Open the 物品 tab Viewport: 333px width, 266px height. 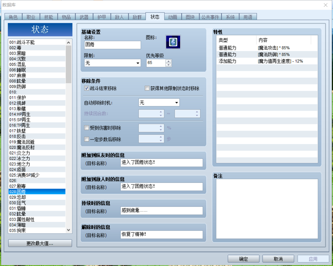(66, 17)
